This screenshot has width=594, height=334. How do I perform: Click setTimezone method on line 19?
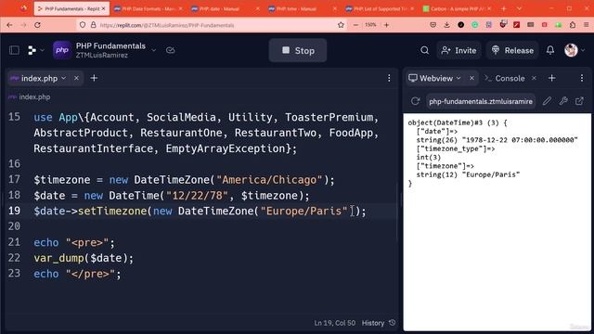pos(112,211)
